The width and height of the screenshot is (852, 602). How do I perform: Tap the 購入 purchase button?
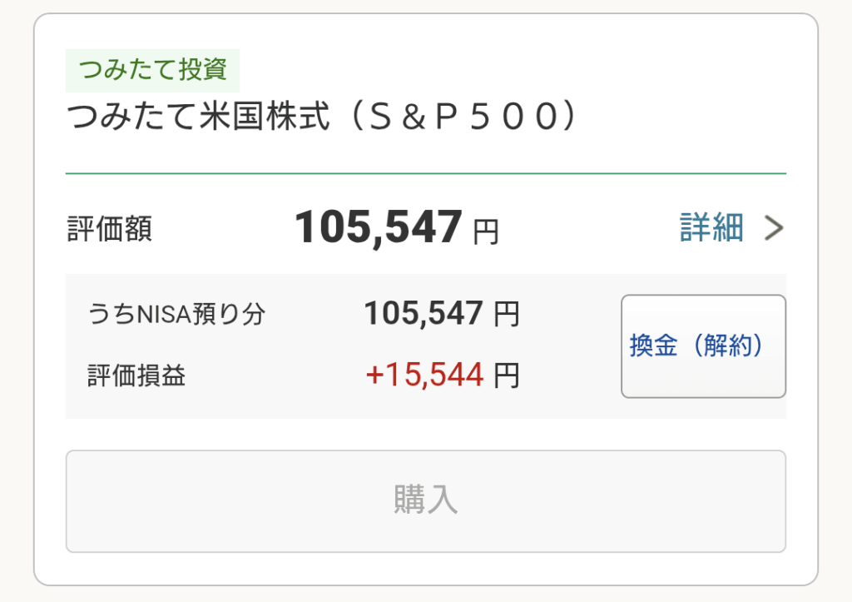[x=425, y=500]
